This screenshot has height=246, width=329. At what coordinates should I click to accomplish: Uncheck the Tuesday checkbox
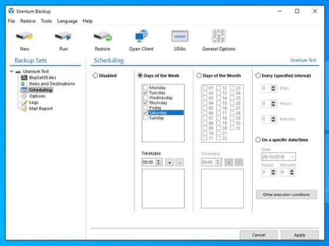coord(146,93)
